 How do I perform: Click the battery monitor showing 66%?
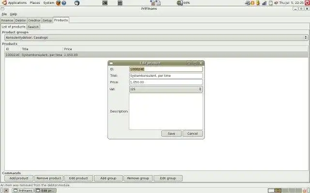point(183,3)
